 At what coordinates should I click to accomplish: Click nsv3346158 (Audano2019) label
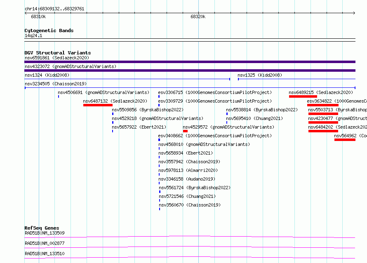tap(187, 179)
